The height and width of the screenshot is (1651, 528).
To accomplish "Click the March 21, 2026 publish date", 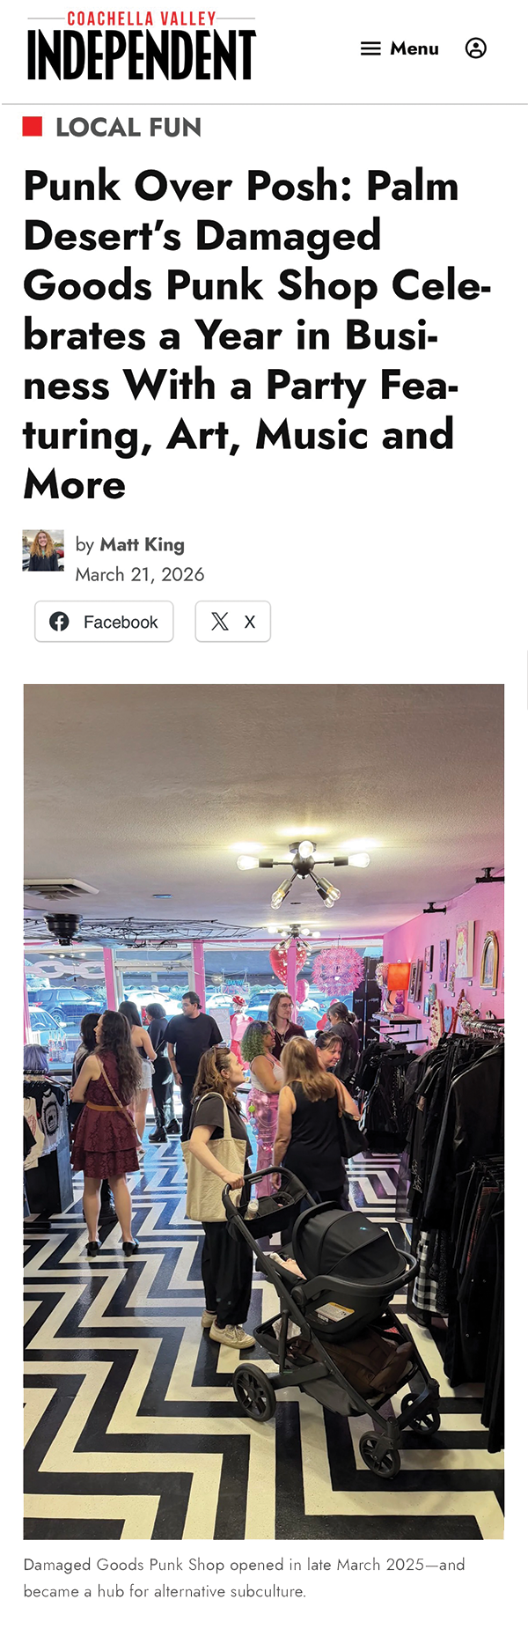I will (140, 574).
